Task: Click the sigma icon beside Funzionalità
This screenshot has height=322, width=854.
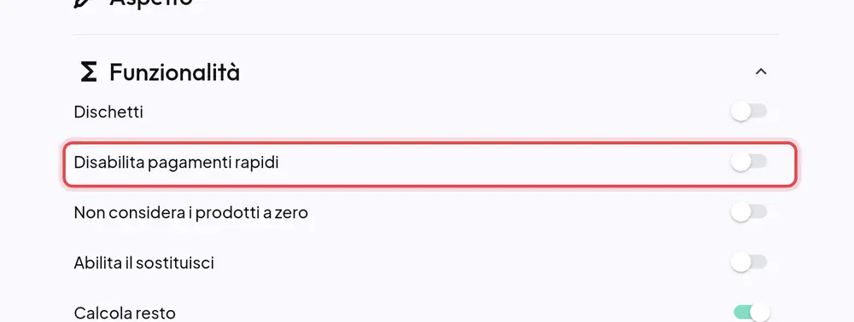Action: tap(88, 72)
